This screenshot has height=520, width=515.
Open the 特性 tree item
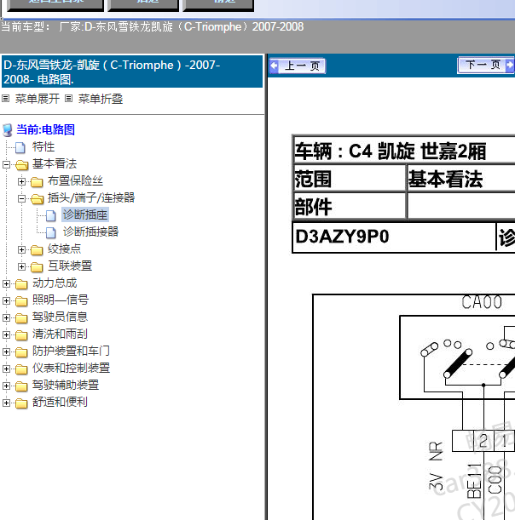[43, 147]
